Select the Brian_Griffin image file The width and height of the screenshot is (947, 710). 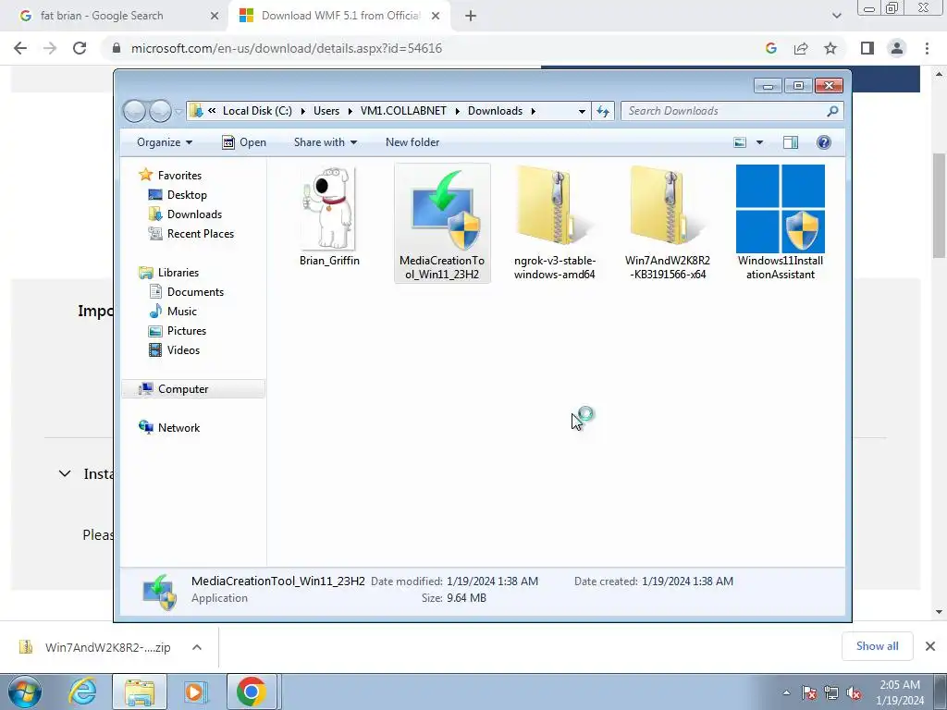pyautogui.click(x=329, y=217)
